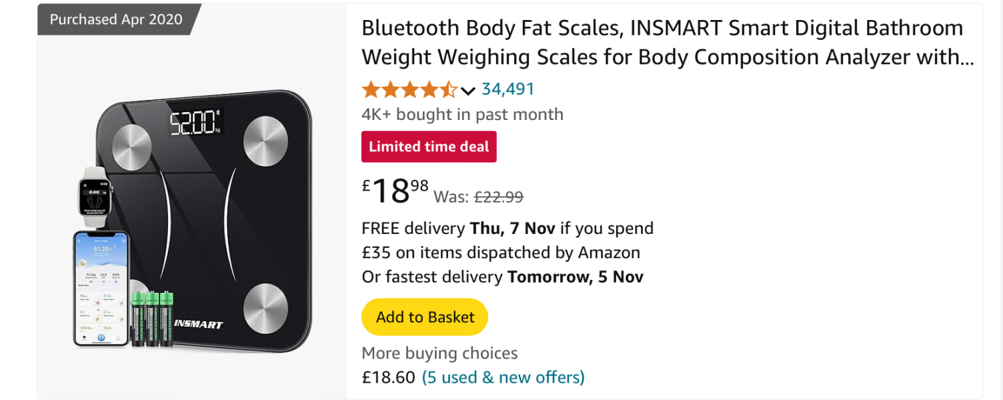Click the 52.00 display on the scale
This screenshot has height=400, width=1003.
[x=195, y=123]
